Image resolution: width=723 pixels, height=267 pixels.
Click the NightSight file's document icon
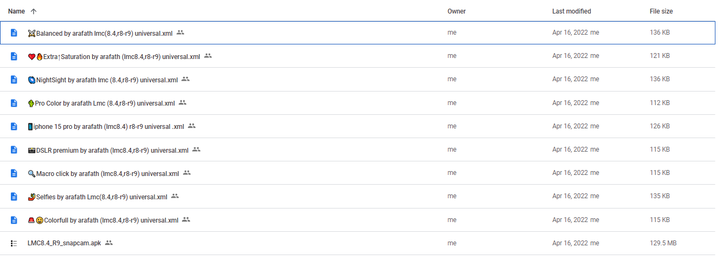click(x=14, y=80)
